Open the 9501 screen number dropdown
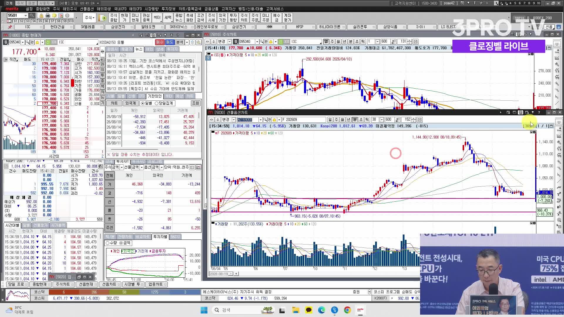564x317 pixels. [26, 16]
